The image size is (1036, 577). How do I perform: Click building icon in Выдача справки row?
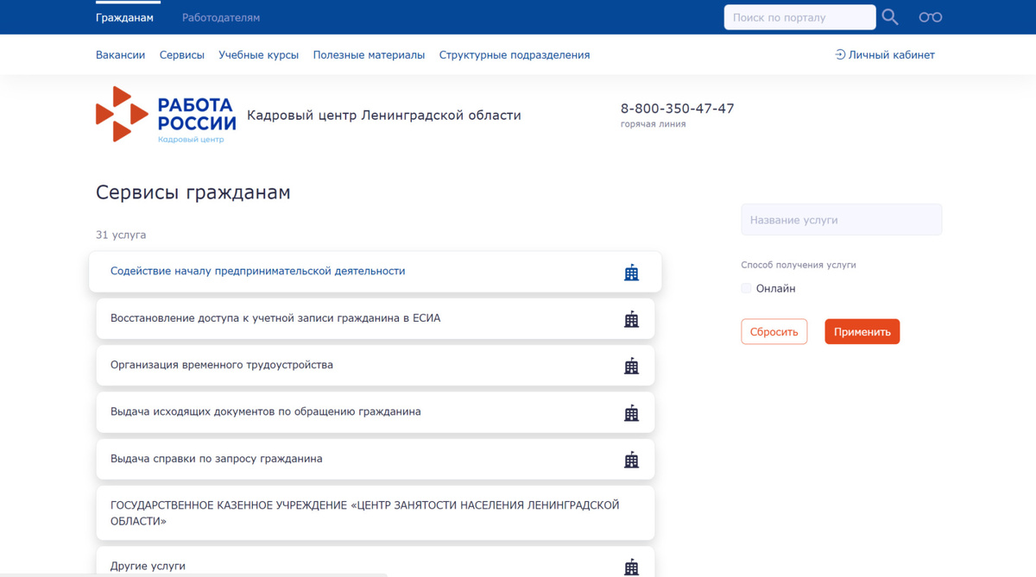[631, 460]
